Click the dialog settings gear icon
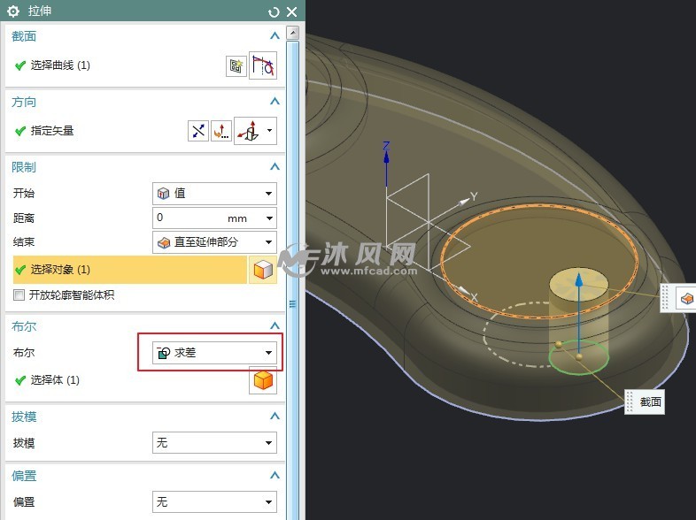 13,11
